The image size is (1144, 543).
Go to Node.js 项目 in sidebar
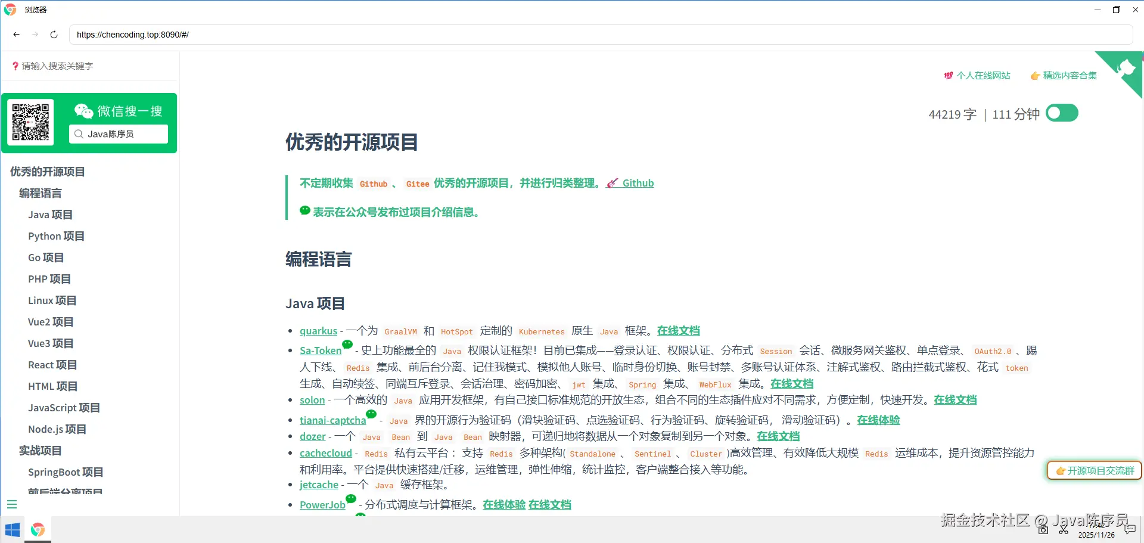tap(57, 429)
